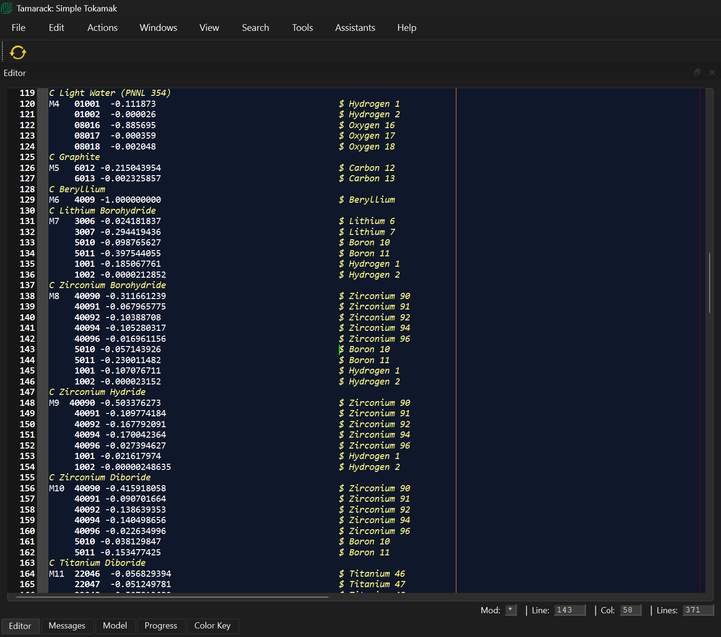The height and width of the screenshot is (637, 721).
Task: Switch to the Model tab
Action: (115, 626)
